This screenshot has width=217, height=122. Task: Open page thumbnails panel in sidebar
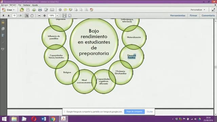tap(3, 29)
